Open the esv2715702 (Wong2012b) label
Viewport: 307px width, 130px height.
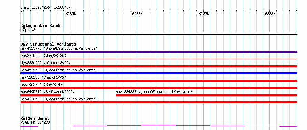pos(43,56)
